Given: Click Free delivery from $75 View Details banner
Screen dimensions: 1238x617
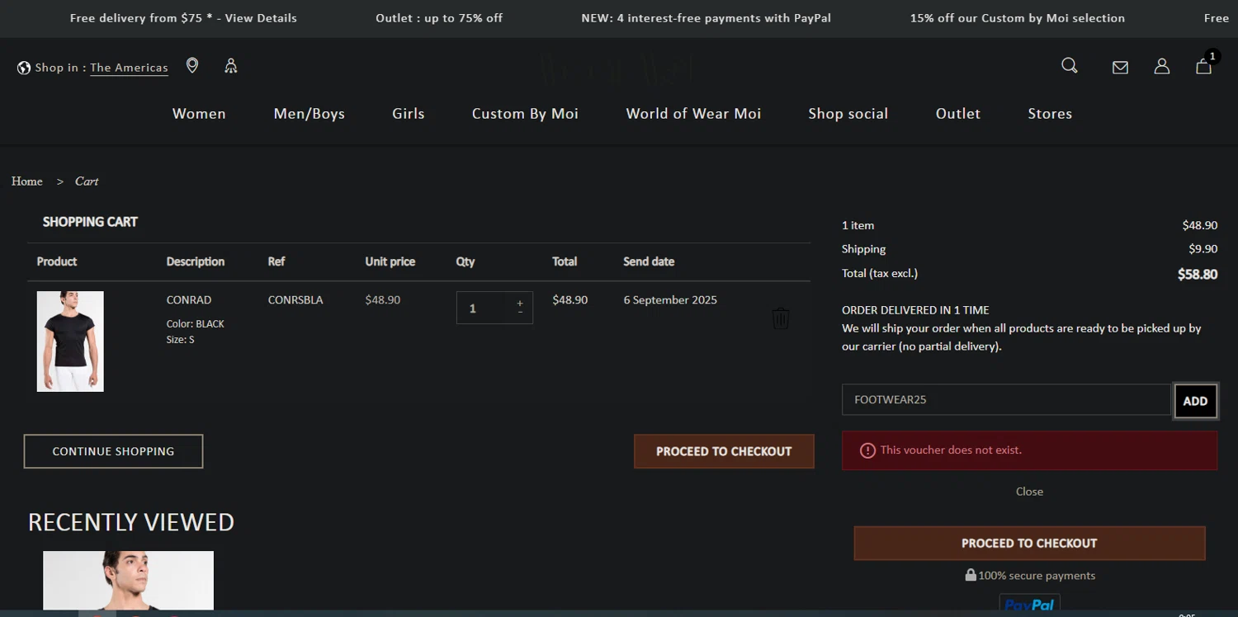Looking at the screenshot, I should coord(183,18).
